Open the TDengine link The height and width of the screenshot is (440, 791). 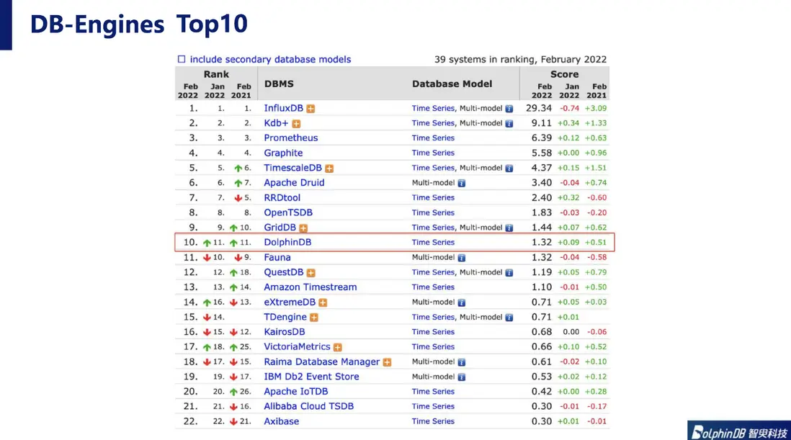click(285, 317)
